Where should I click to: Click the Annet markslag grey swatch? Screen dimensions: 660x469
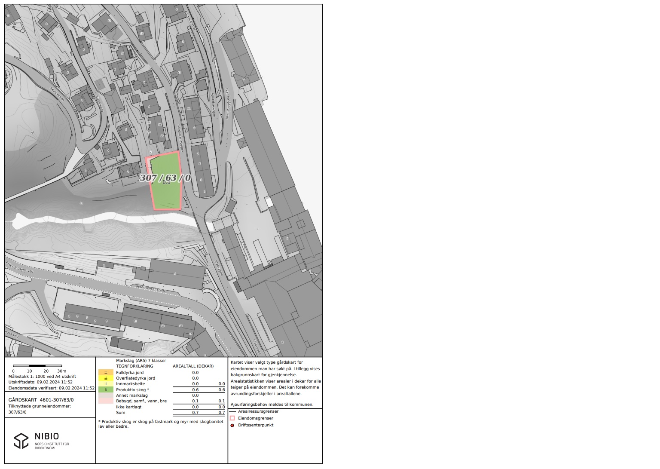(106, 395)
